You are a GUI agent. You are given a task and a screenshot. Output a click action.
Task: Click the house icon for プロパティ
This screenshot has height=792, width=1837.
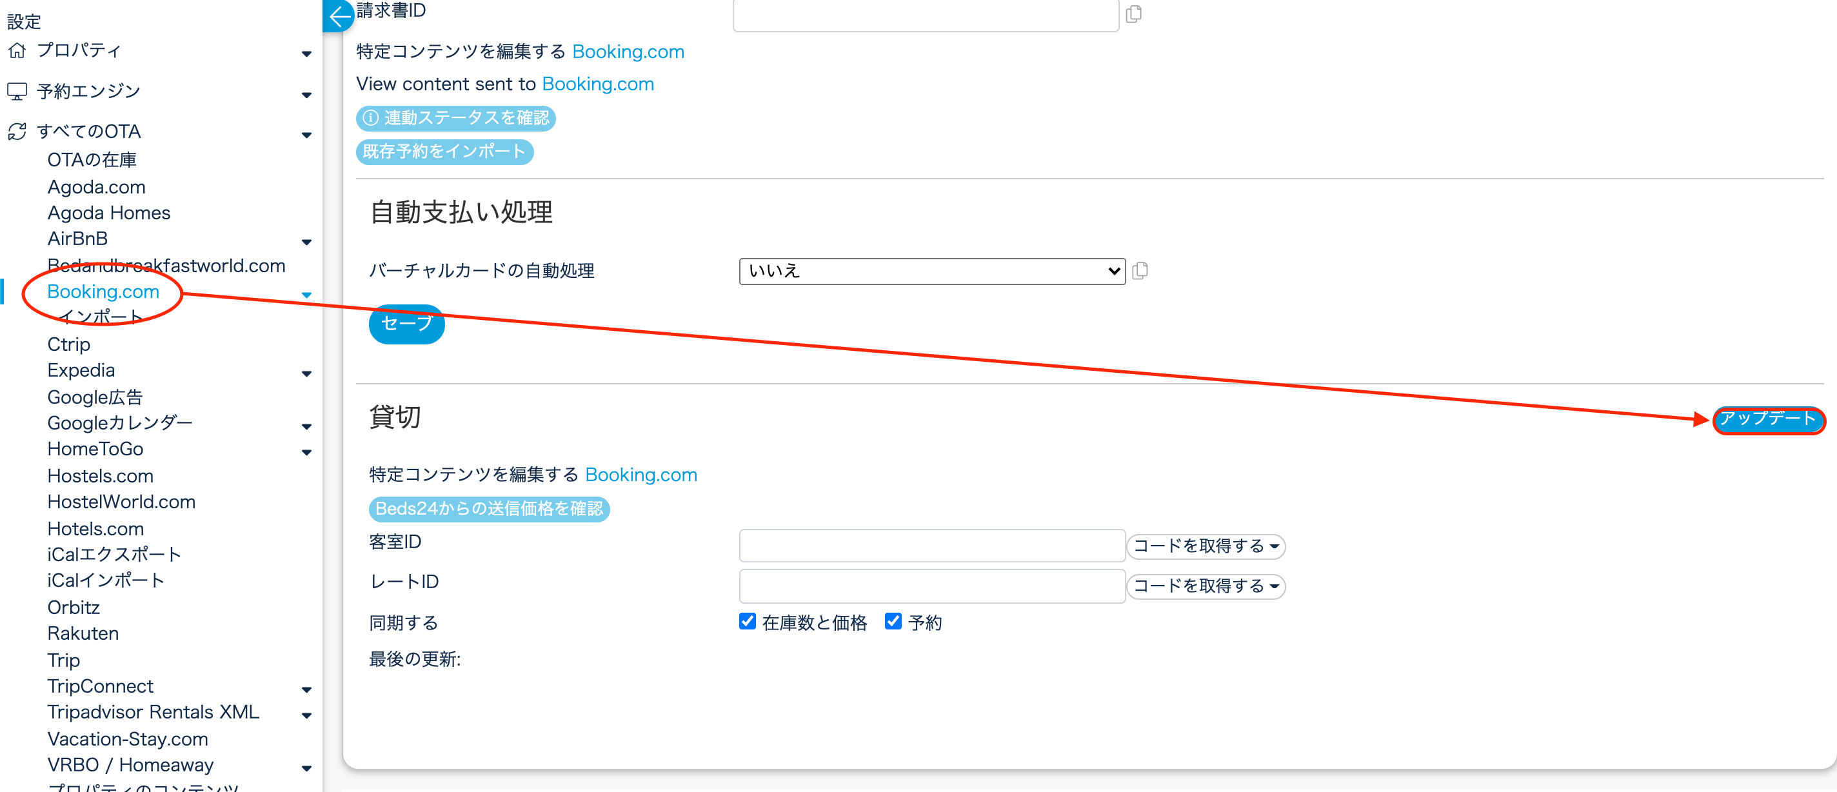pos(17,50)
